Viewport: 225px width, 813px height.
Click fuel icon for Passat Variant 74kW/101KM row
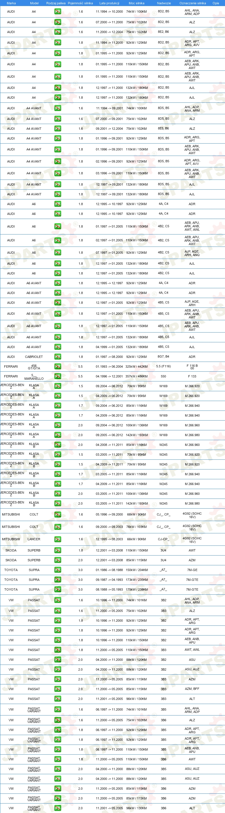click(58, 709)
